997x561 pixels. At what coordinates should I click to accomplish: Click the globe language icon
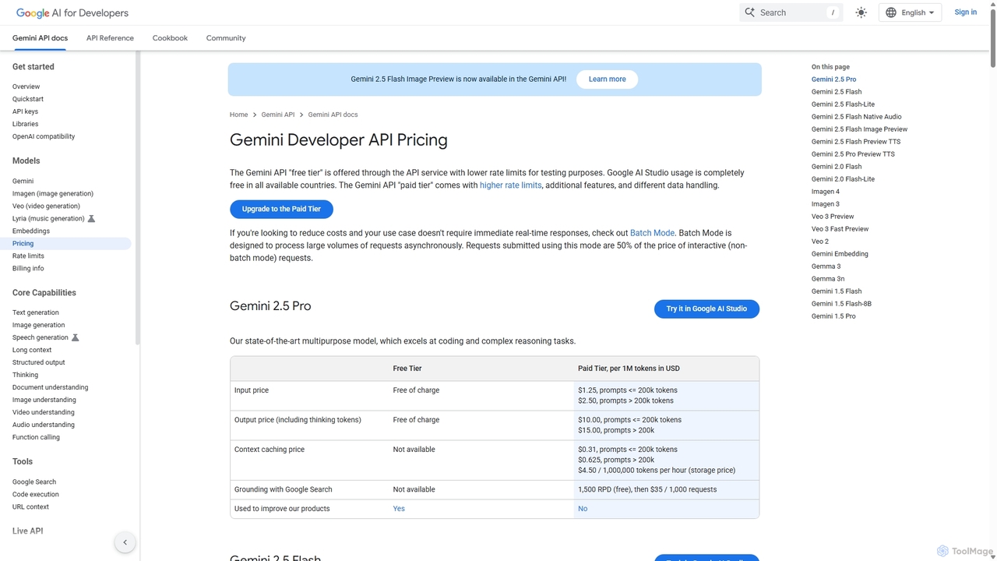pos(891,12)
